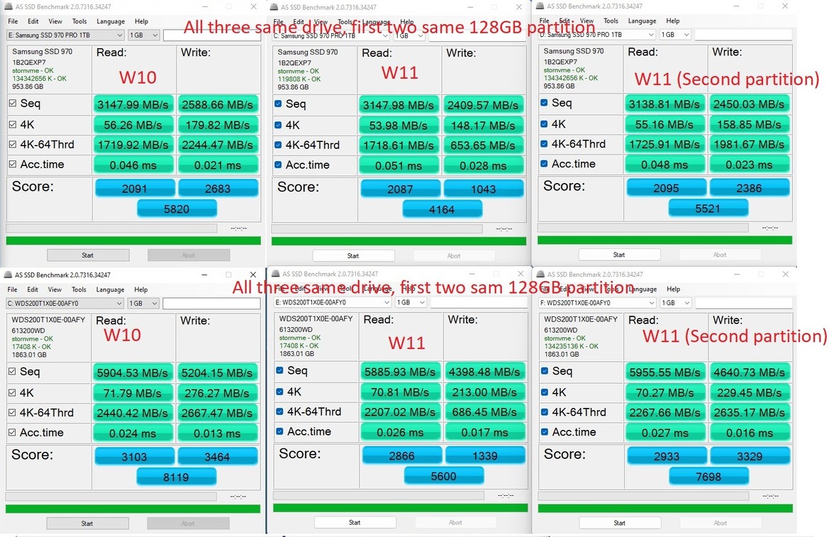
Task: Open the E: Samsung SSD 970 PRO drive dropdown
Action: tap(65, 35)
